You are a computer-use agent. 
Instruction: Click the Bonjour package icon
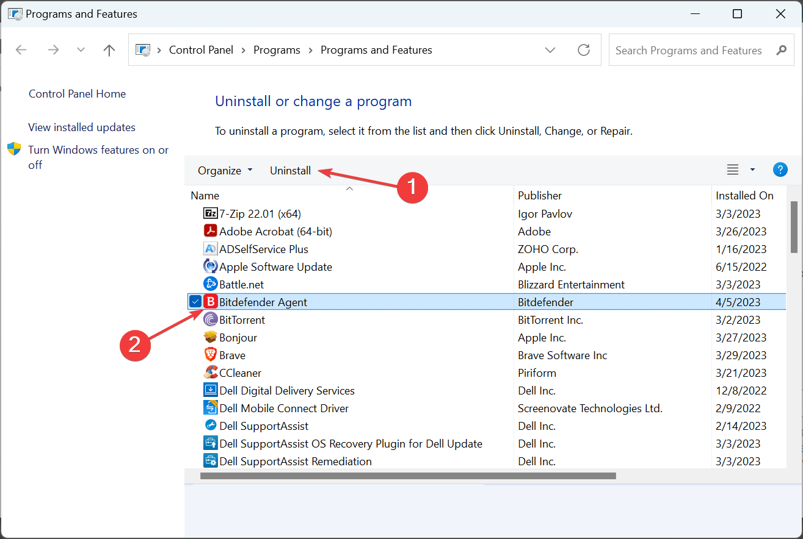click(210, 337)
